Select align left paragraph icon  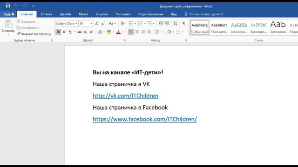(131, 32)
